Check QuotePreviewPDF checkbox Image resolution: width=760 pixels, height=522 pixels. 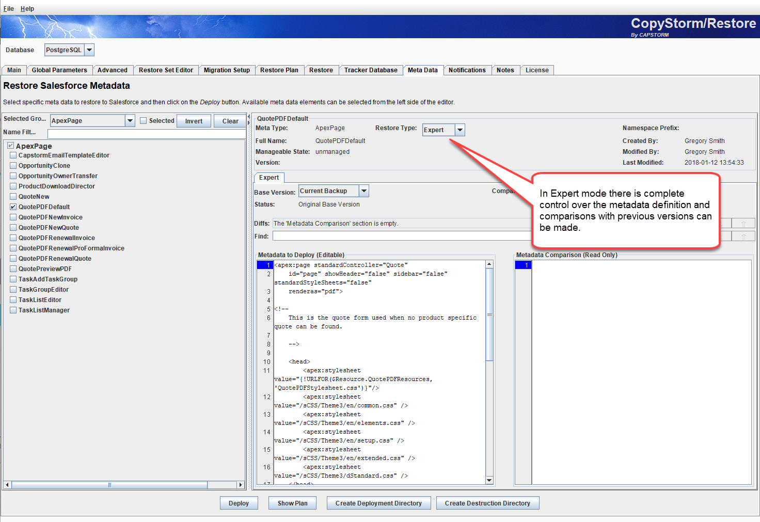pyautogui.click(x=13, y=269)
